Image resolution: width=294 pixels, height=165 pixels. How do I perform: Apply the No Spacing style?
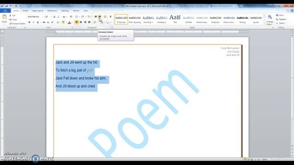[135, 19]
